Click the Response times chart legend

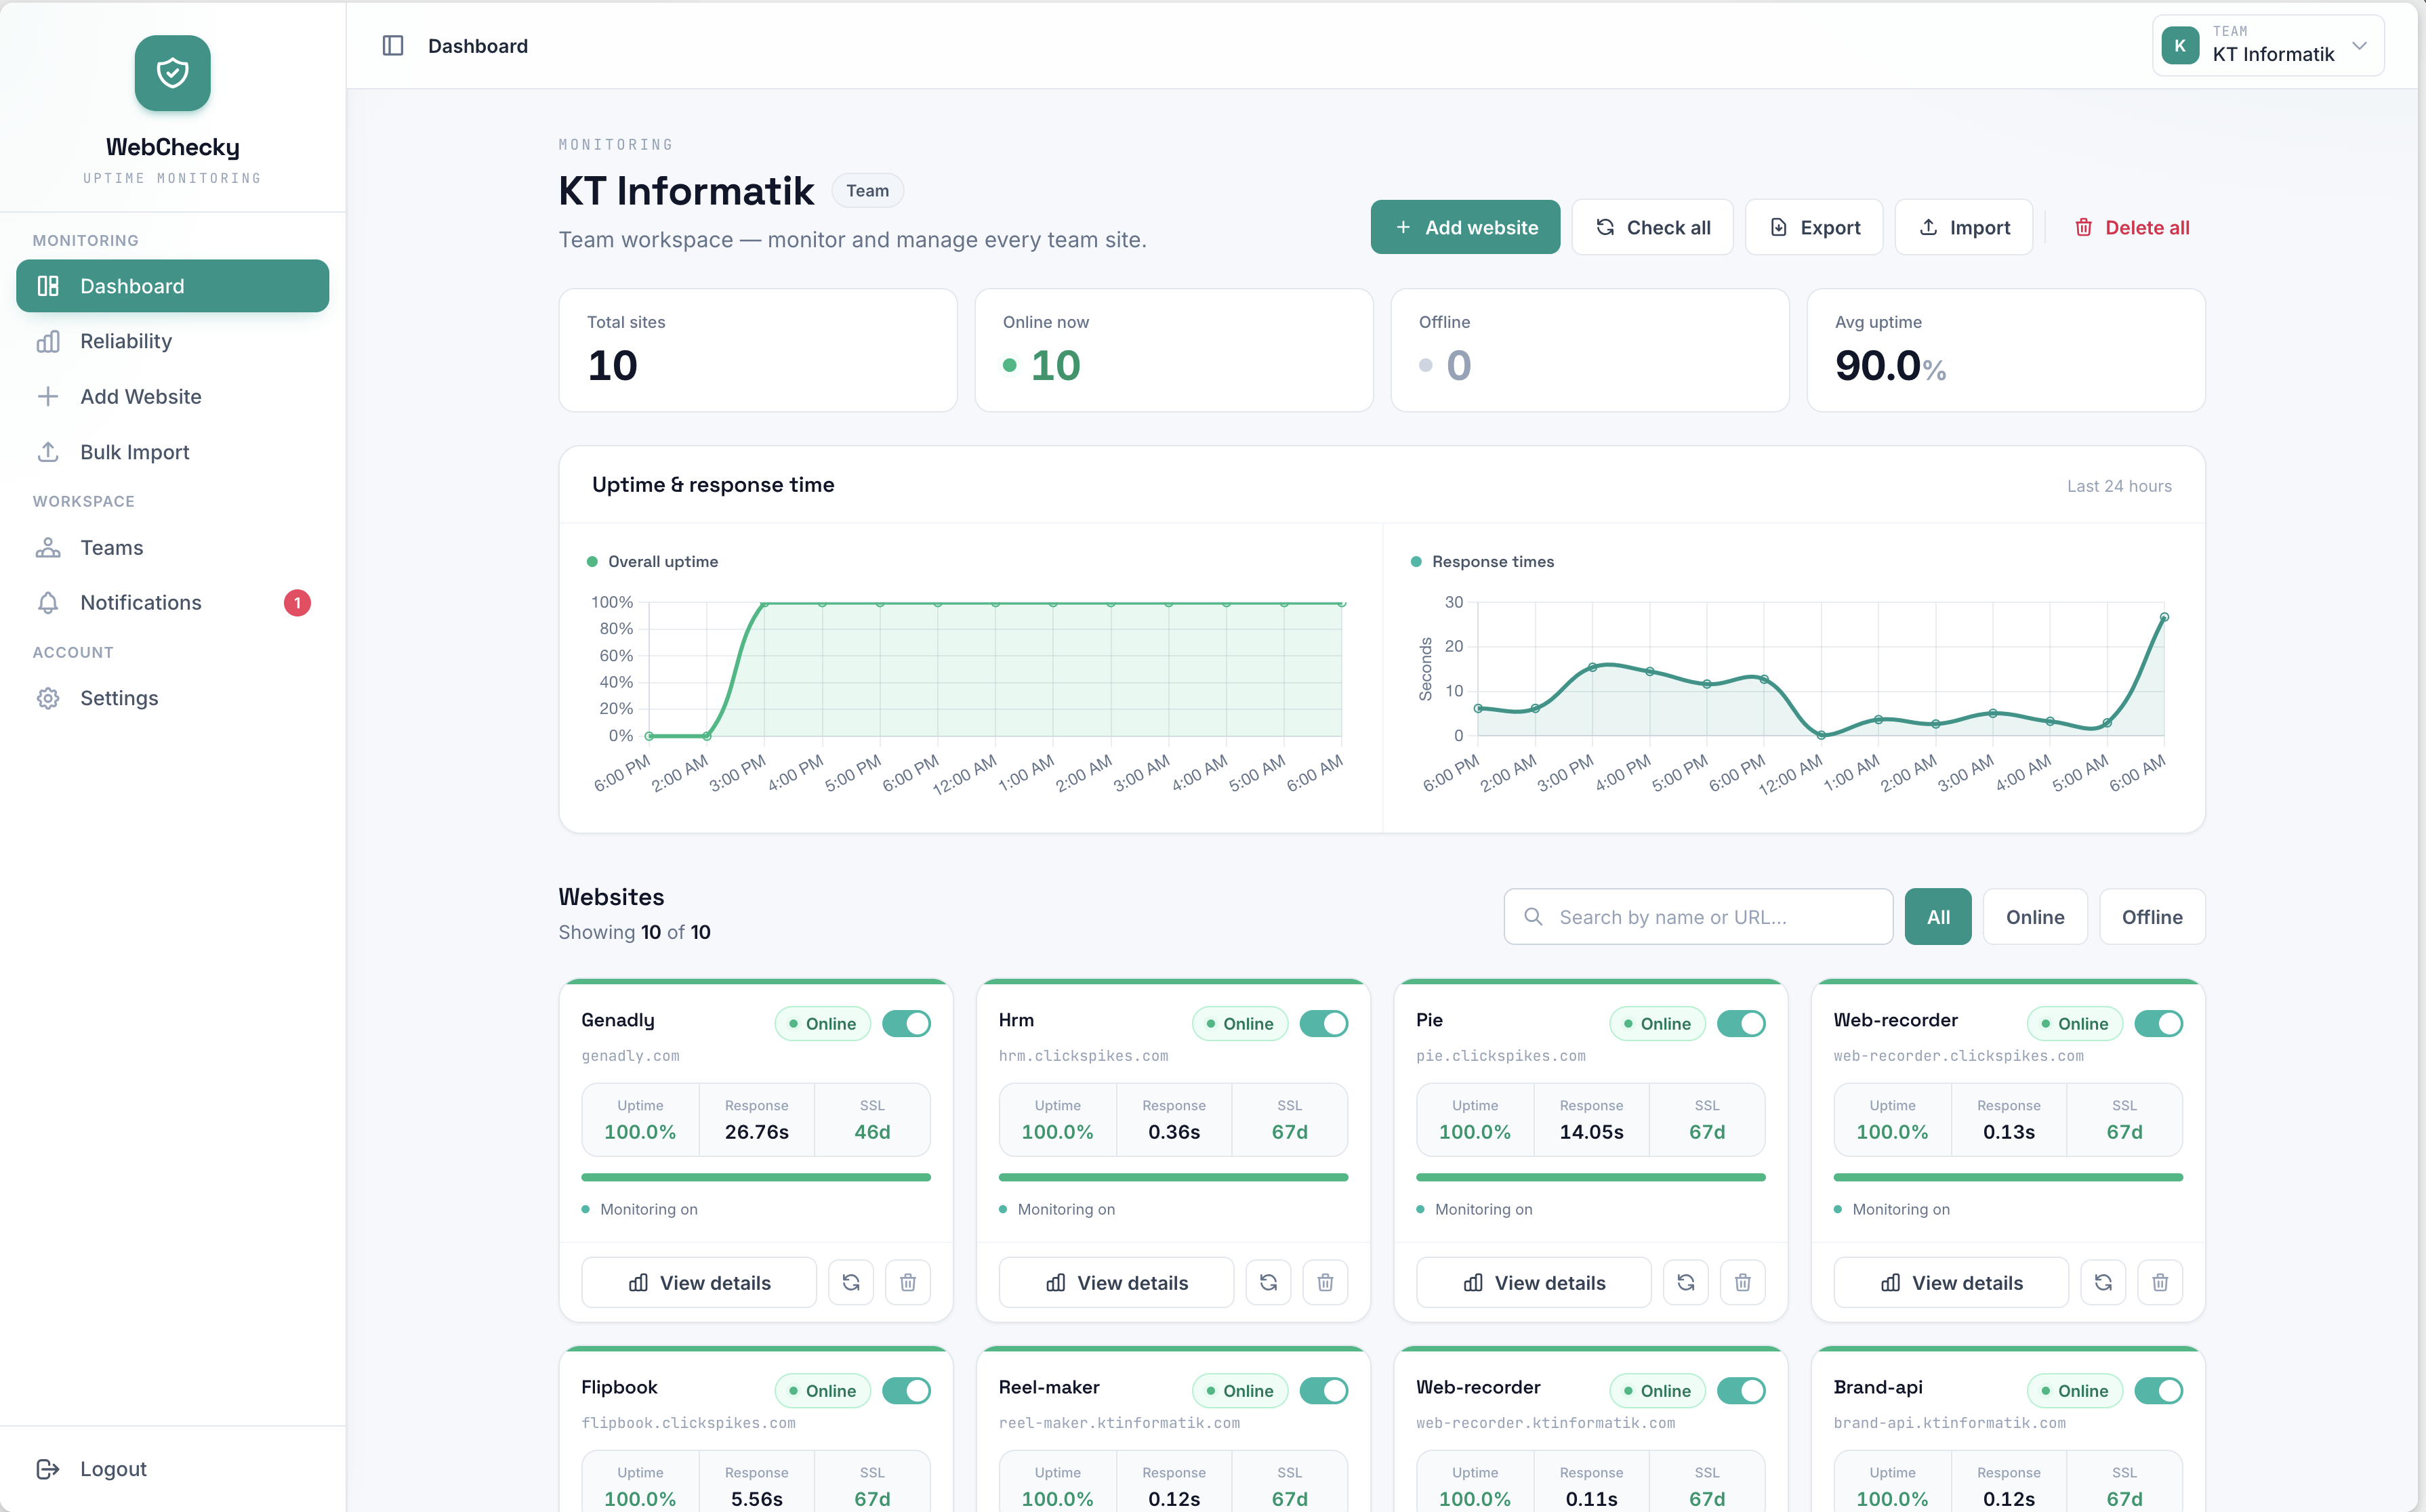[x=1483, y=561]
